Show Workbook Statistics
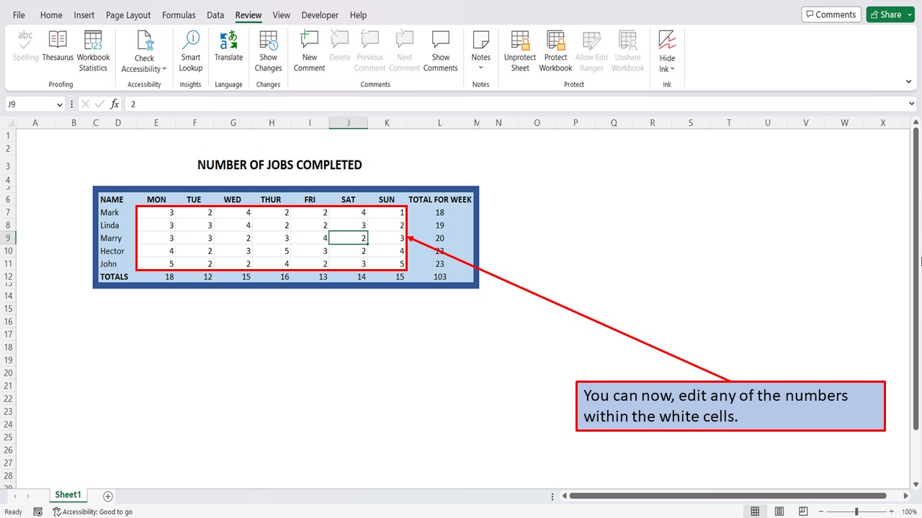 click(93, 48)
